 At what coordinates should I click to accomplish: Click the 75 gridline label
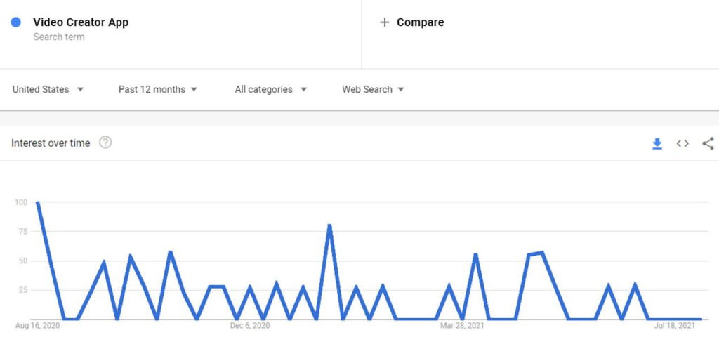pos(22,232)
